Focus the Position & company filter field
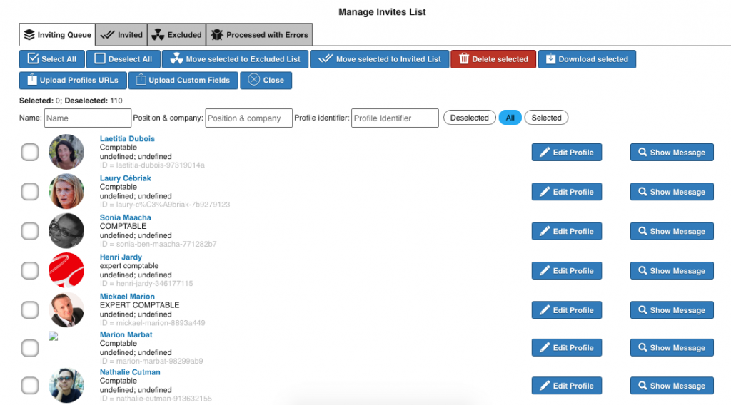Screen dimensions: 731x405 click(x=248, y=118)
